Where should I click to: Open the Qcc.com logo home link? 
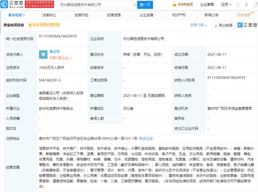tap(12, 4)
